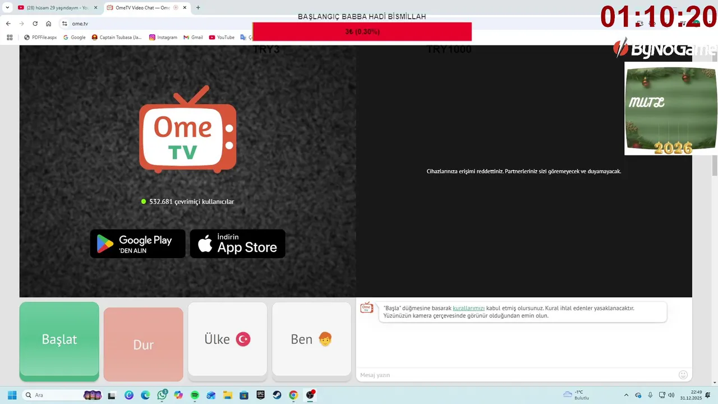718x404 pixels.
Task: Open a new browser tab
Action: 198,8
